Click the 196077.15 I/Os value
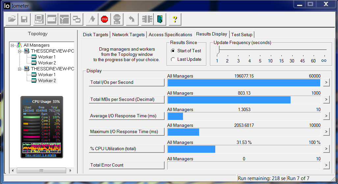 [244, 76]
